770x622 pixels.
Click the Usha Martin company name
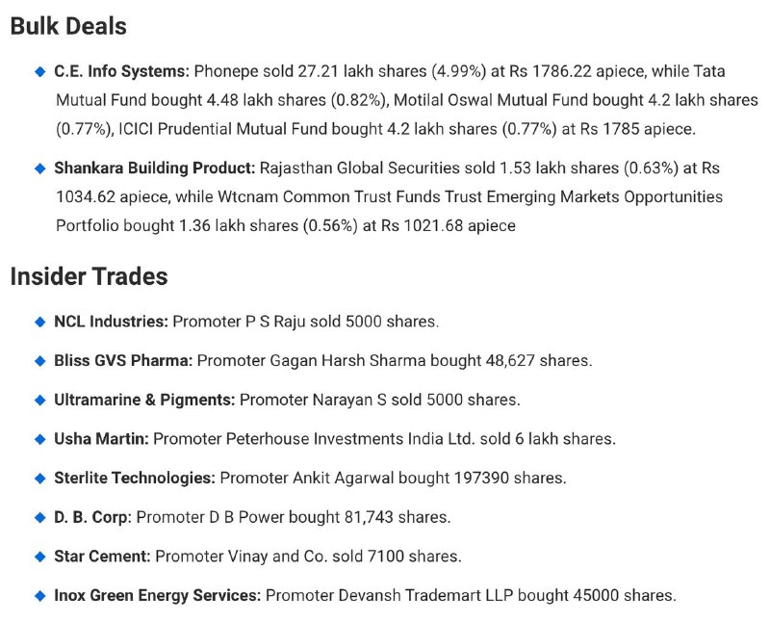coord(101,439)
